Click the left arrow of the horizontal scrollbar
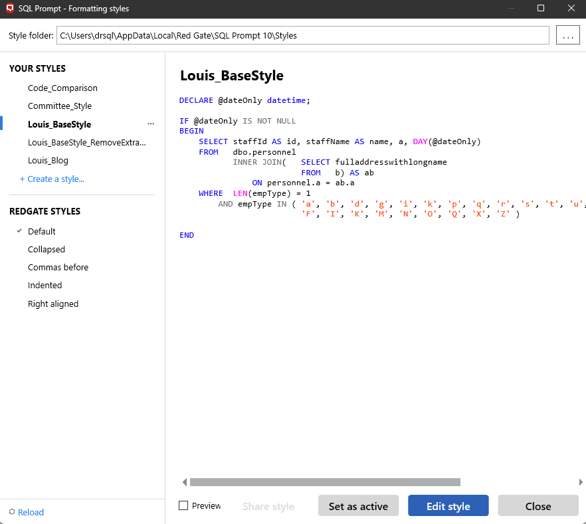Viewport: 586px width, 524px height. click(185, 481)
